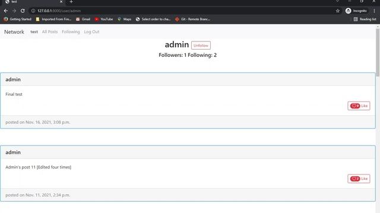Click the admin author name on 'Final test' post
The height and width of the screenshot is (213, 380).
click(13, 79)
